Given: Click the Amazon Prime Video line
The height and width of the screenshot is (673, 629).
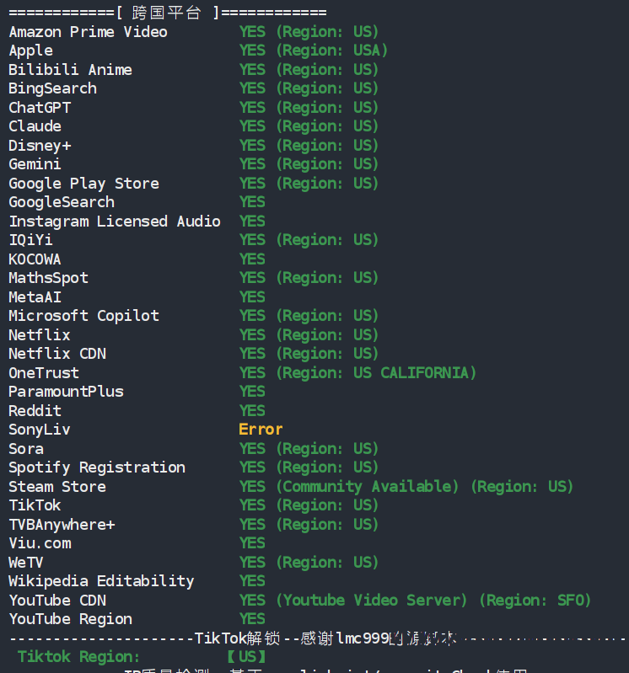Looking at the screenshot, I should click(193, 32).
